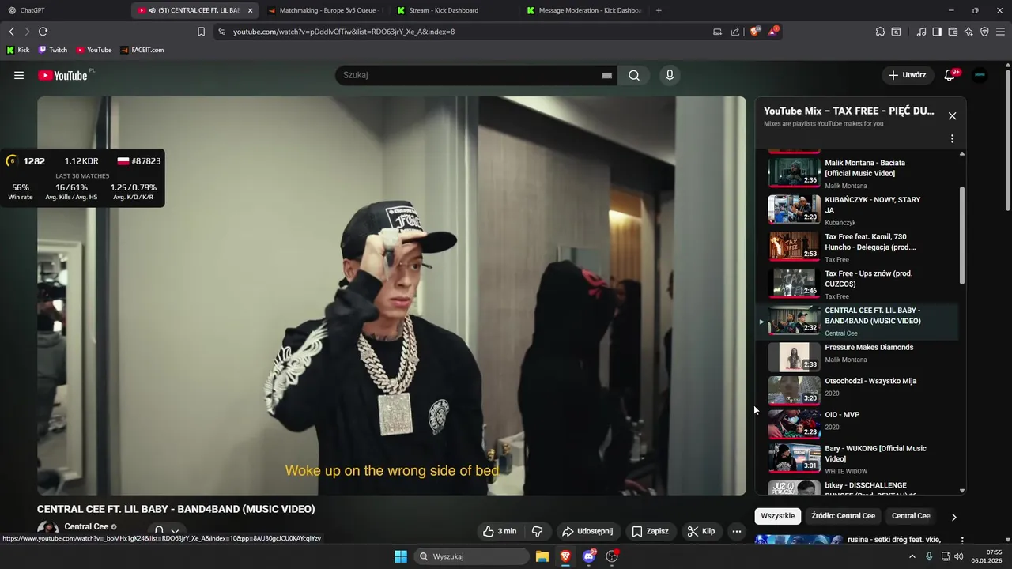This screenshot has width=1012, height=569.
Task: Select the Źródło: Central Cee chip
Action: pyautogui.click(x=843, y=516)
